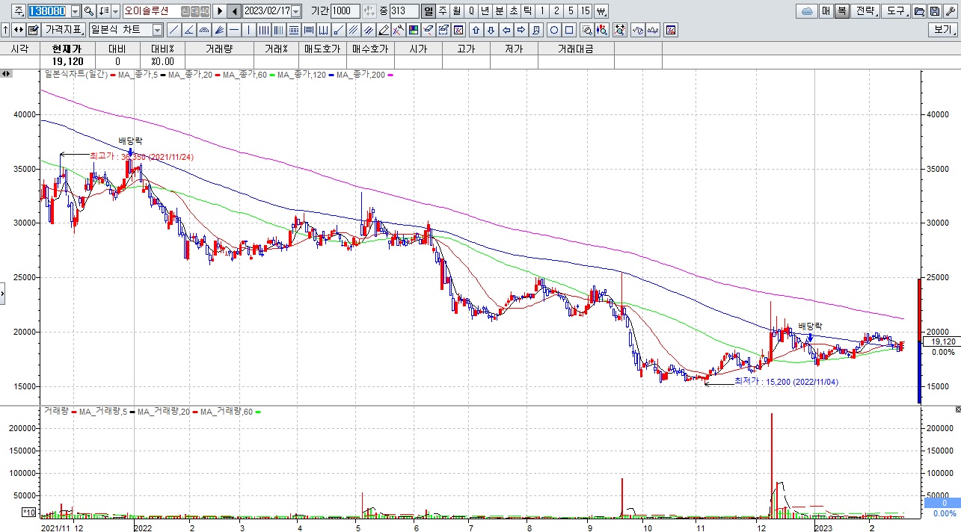Image resolution: width=961 pixels, height=532 pixels.
Task: Select the left arrow marker tool
Action: click(506, 30)
